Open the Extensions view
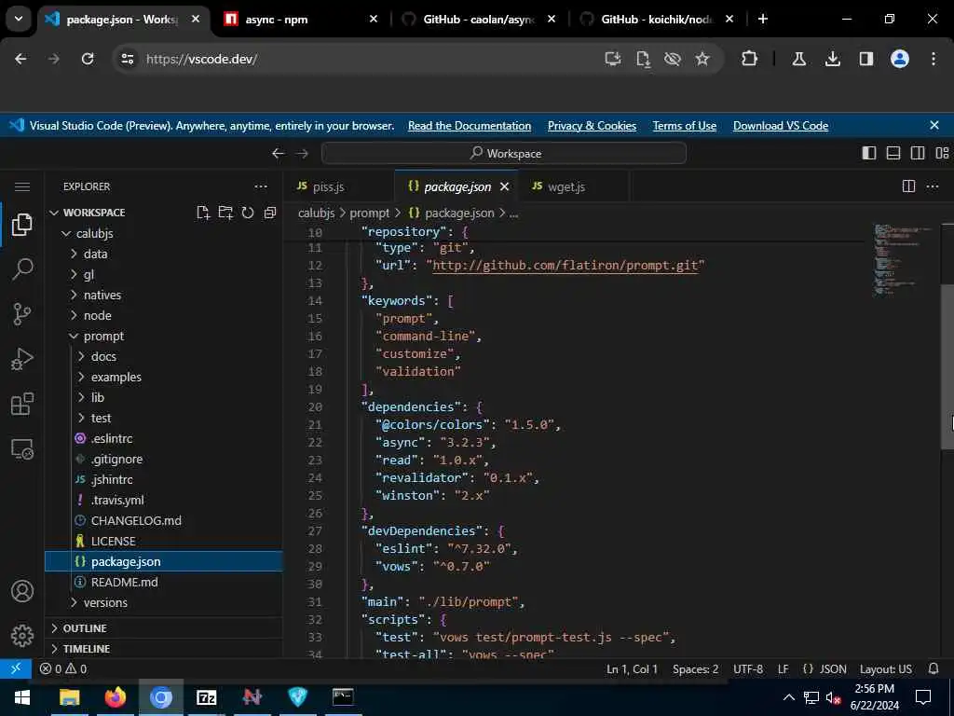 click(22, 405)
